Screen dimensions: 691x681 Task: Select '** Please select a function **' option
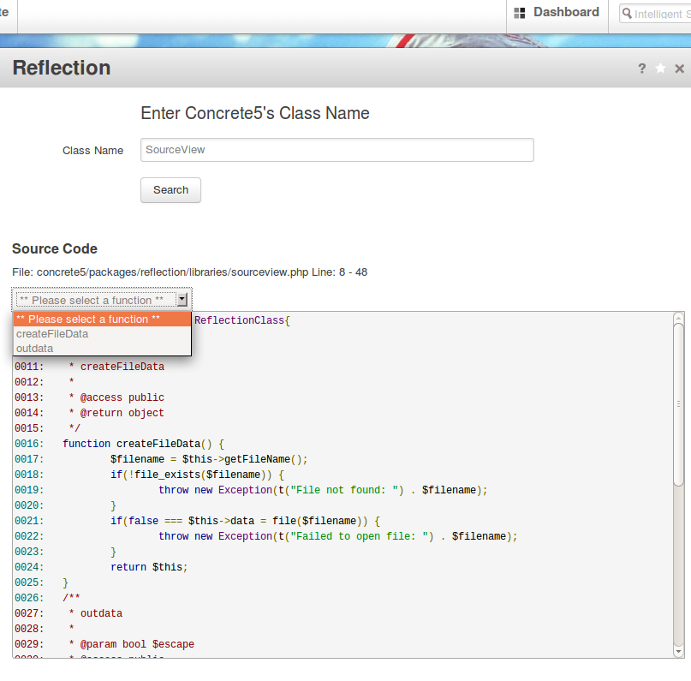point(102,320)
